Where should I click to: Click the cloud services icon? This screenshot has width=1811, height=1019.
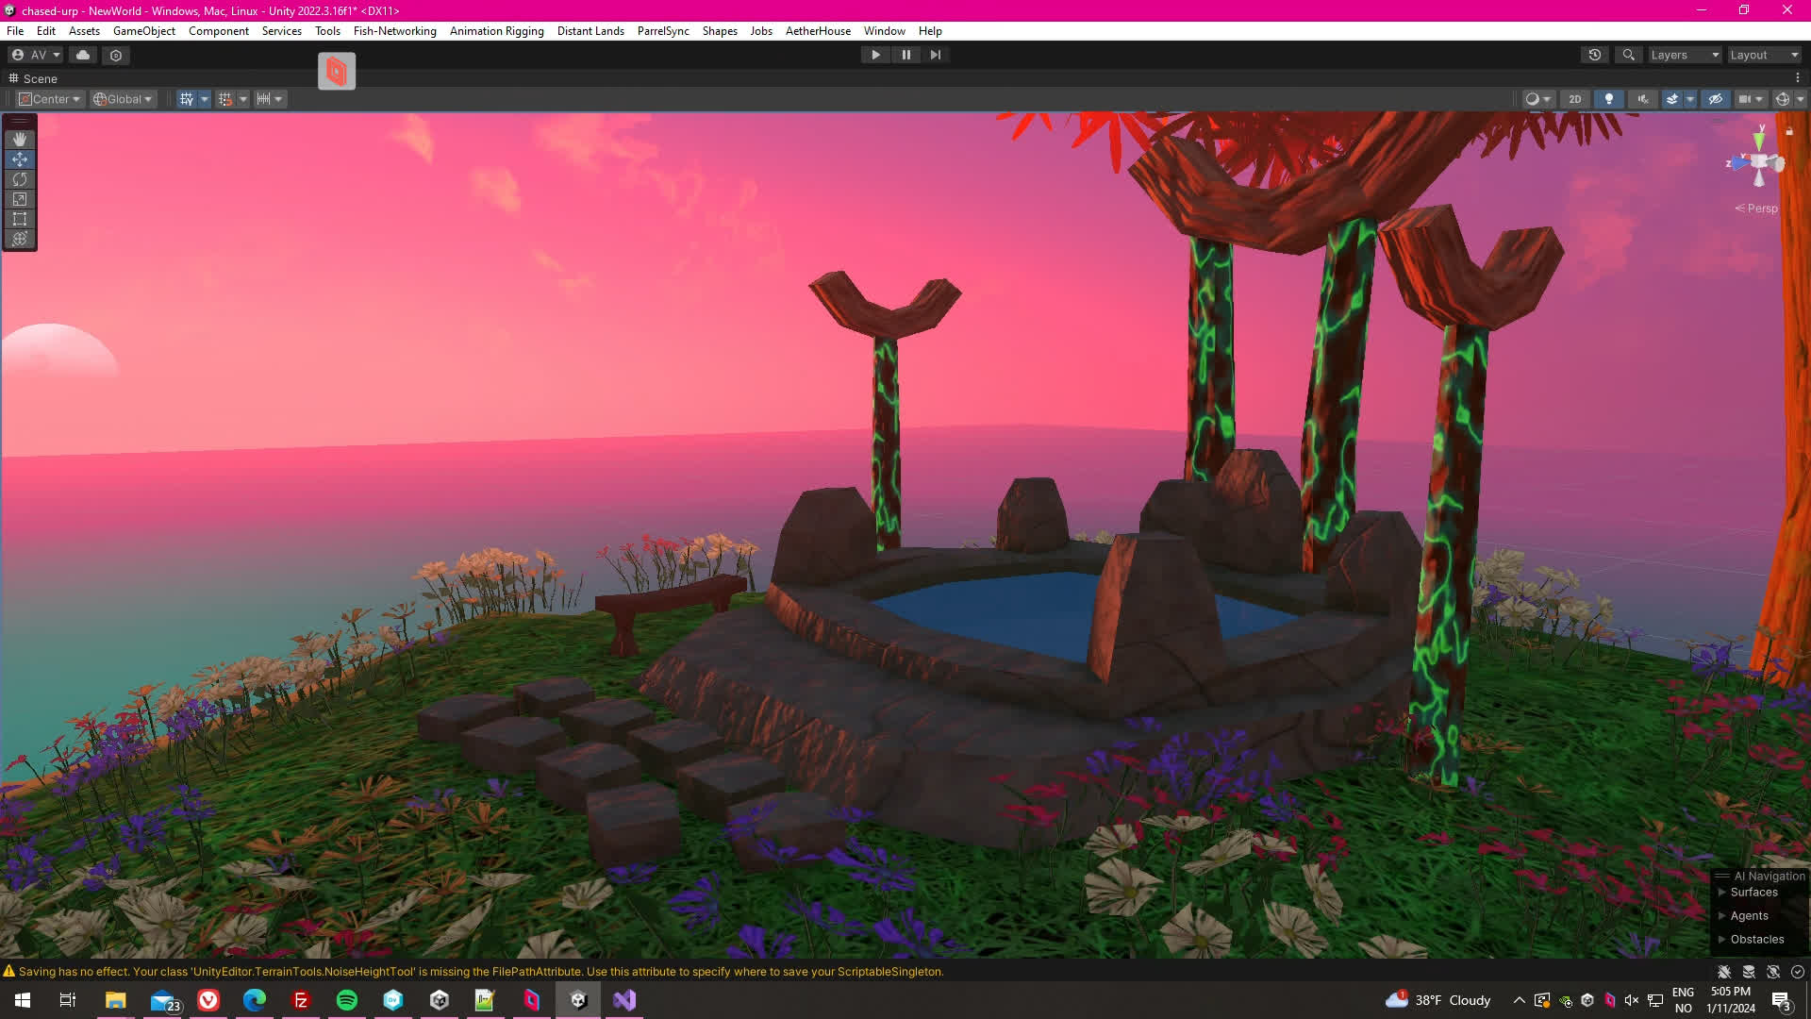(x=83, y=55)
